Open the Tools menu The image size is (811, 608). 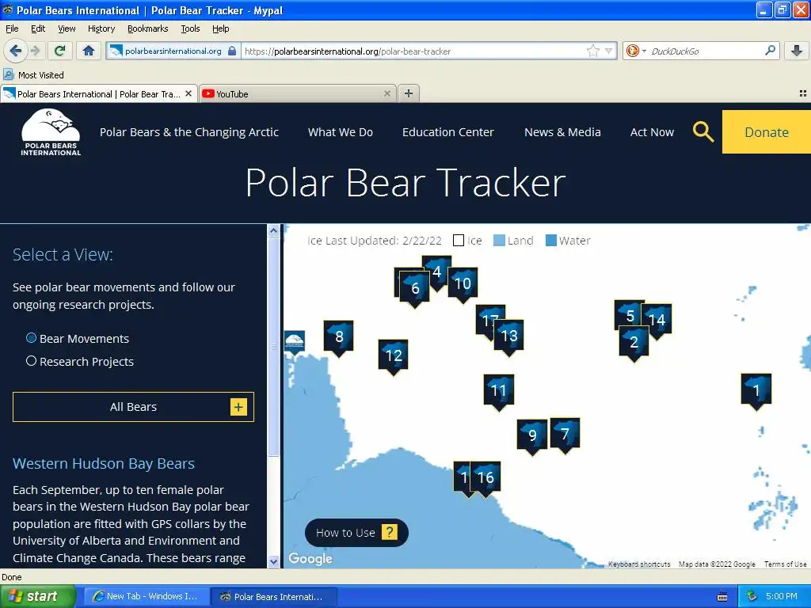(190, 28)
